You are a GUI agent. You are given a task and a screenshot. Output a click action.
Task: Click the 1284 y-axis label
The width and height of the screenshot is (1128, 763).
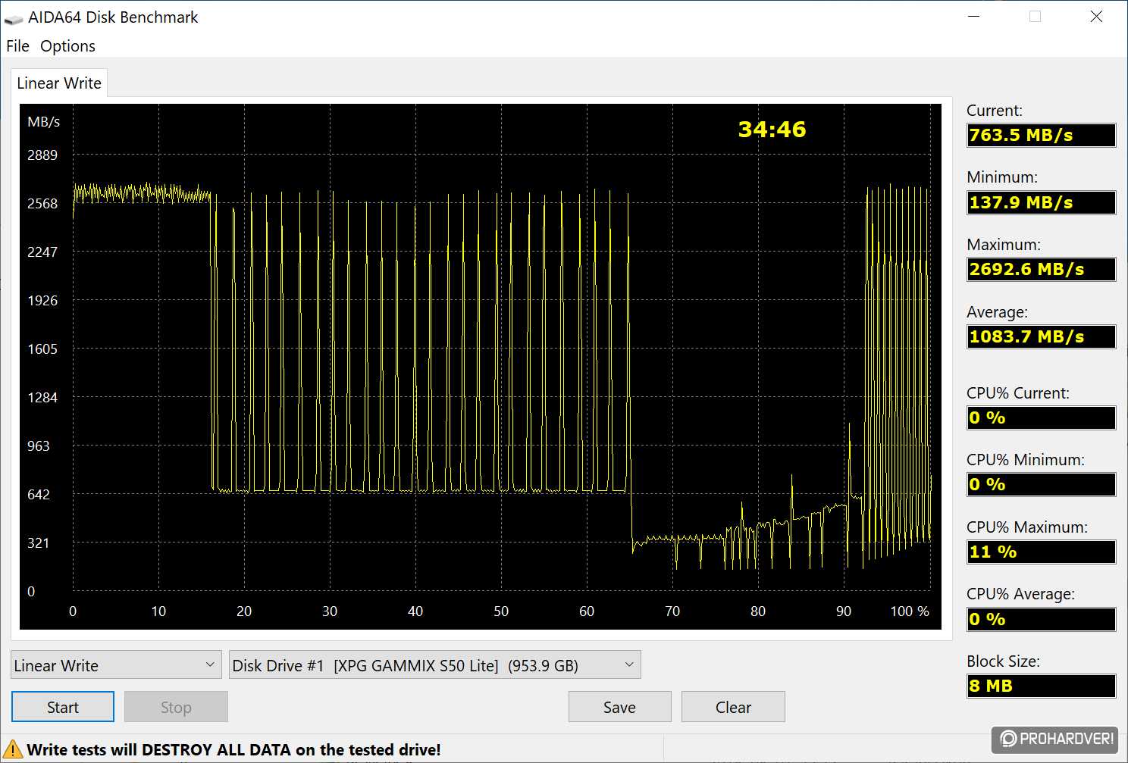click(42, 398)
